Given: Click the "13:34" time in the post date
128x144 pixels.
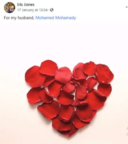Looking at the screenshot, I should [43, 10].
